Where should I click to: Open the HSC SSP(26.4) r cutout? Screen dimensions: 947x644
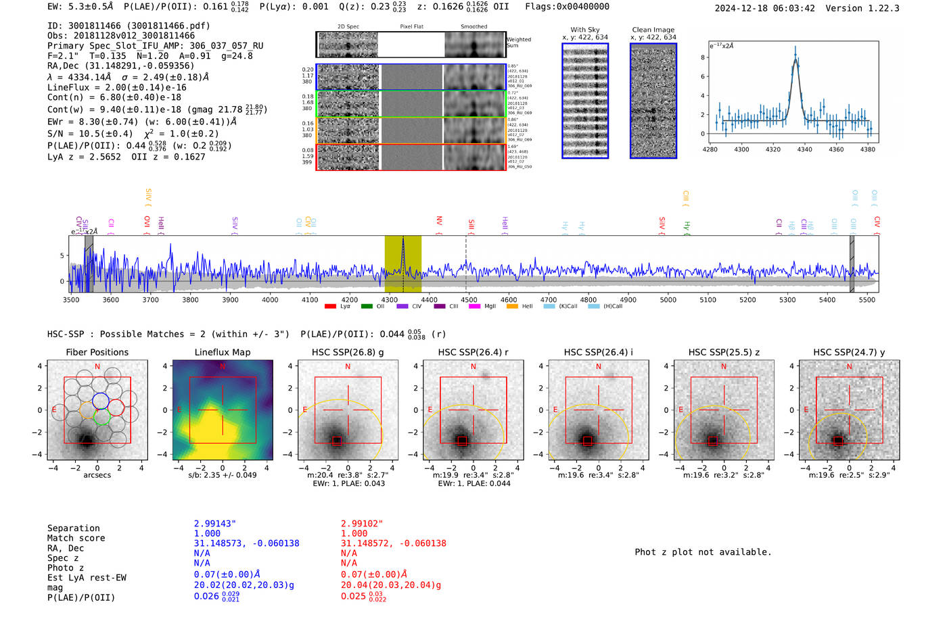pos(473,410)
